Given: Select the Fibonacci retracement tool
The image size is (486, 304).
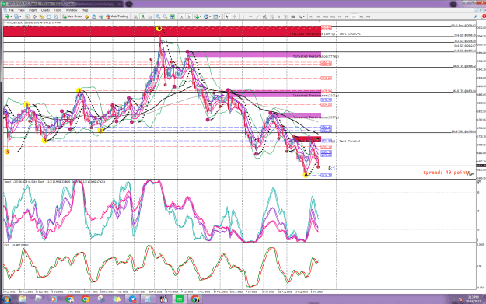Looking at the screenshot, I should coord(271,16).
